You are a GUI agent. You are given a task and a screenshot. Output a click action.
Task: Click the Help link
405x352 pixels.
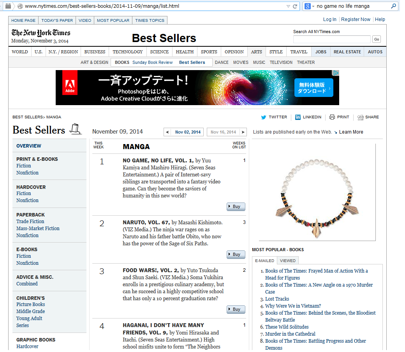click(x=380, y=19)
